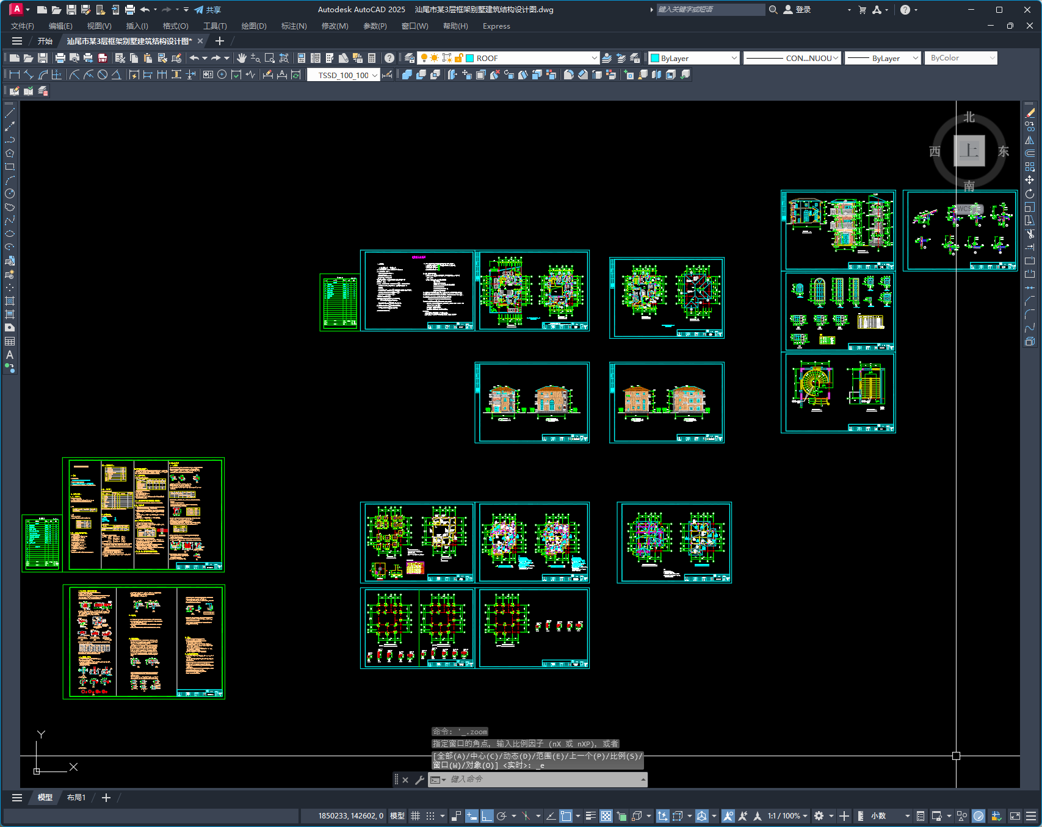Click the Undo arrow
The height and width of the screenshot is (827, 1042).
point(194,58)
